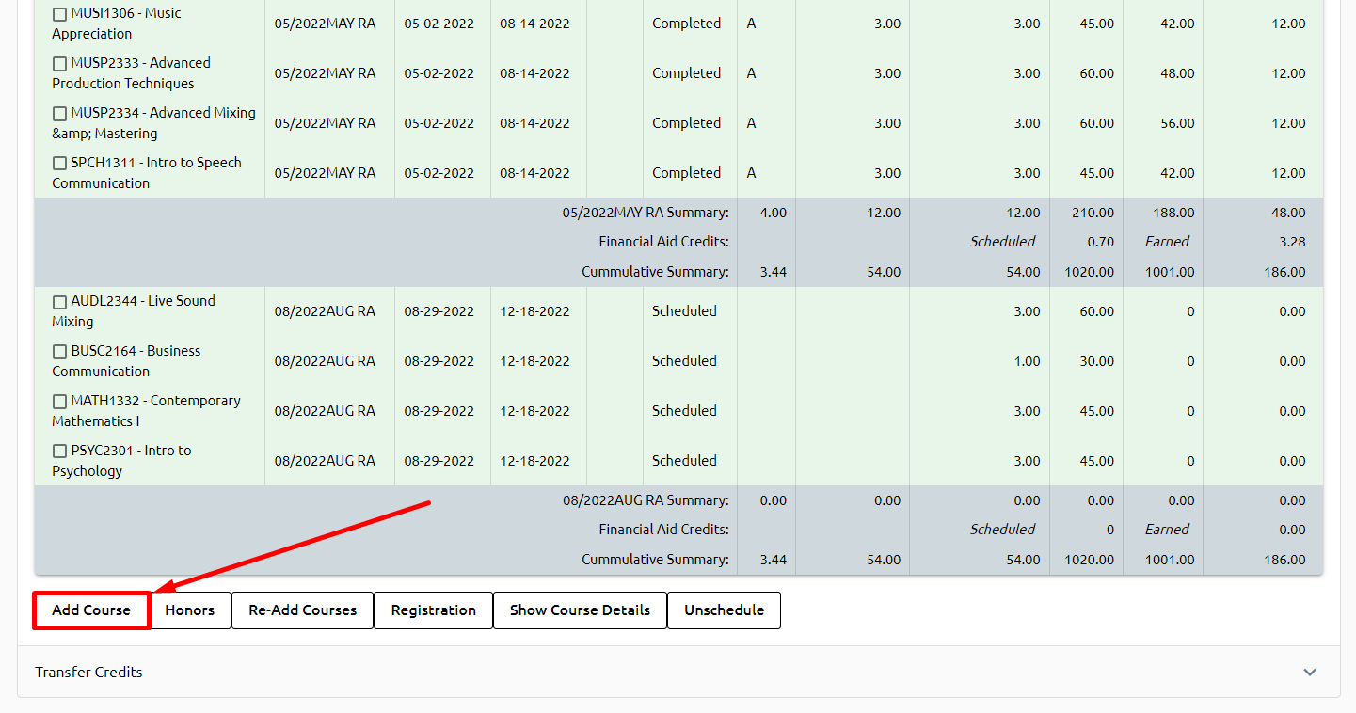Click the Add Course button
1356x713 pixels.
pyautogui.click(x=91, y=610)
